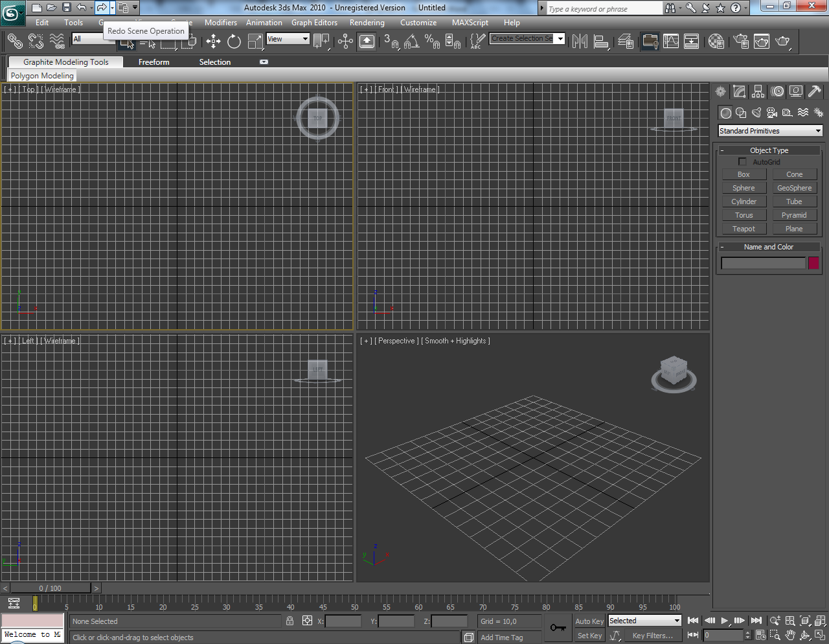Expand the quick access toolbar customize arrow
829x644 pixels.
[x=135, y=8]
